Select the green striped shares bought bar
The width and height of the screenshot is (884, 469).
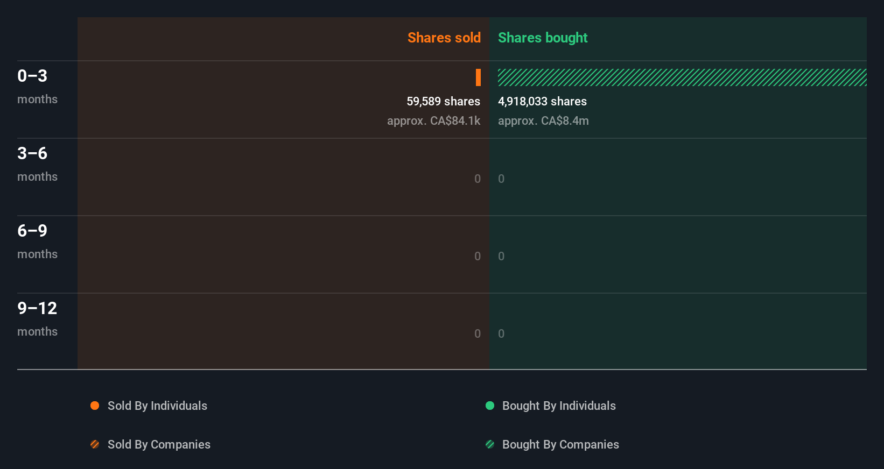682,77
